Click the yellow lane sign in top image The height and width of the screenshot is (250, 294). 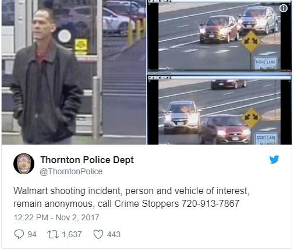pyautogui.click(x=251, y=41)
